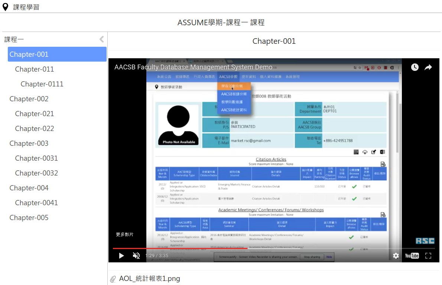Select Chapter-001 in the course tree
The image size is (442, 285).
pos(57,54)
